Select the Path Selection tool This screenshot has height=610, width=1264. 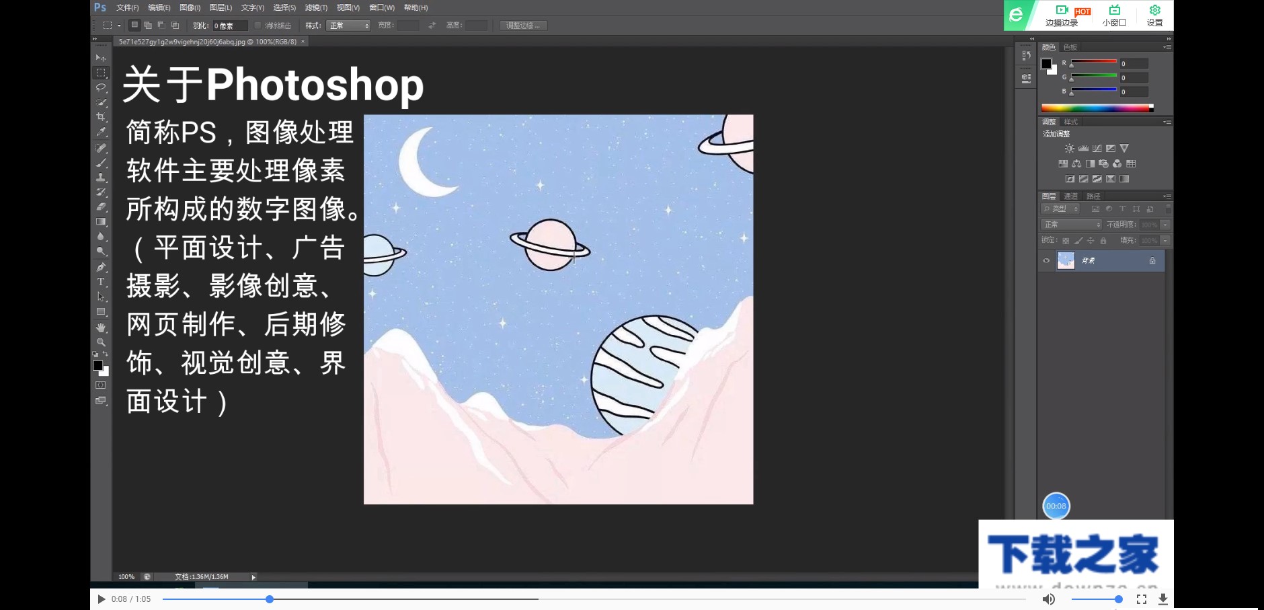(101, 297)
